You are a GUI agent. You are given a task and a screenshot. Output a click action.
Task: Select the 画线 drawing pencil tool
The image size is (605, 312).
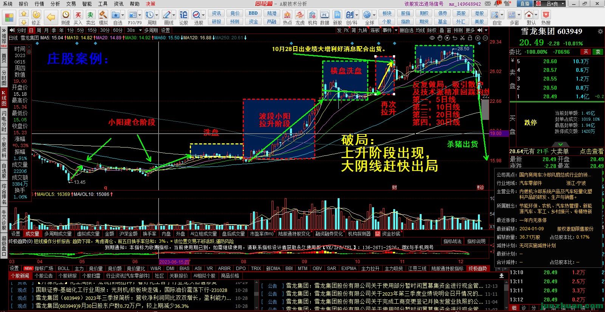coord(167,15)
